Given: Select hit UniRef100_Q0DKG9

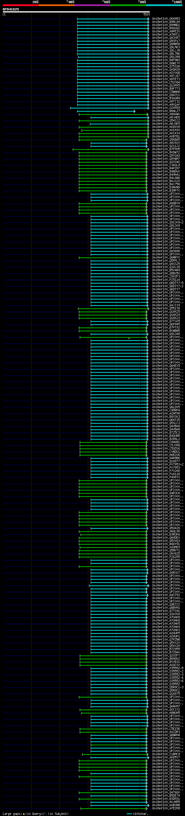Looking at the screenshot, I should pyautogui.click(x=166, y=70).
